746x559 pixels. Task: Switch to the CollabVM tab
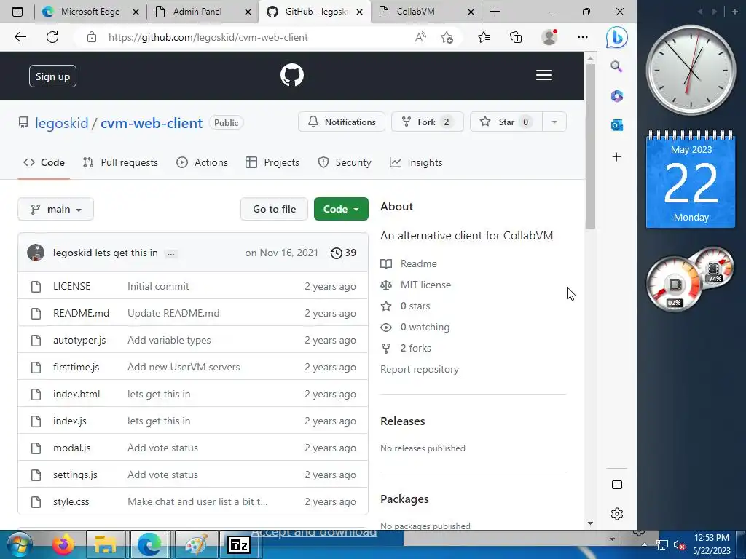[415, 12]
